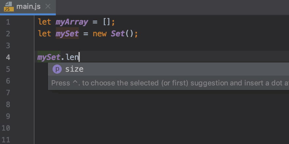289x144 pixels.
Task: Click the let keyword before myArray
Action: click(x=44, y=22)
